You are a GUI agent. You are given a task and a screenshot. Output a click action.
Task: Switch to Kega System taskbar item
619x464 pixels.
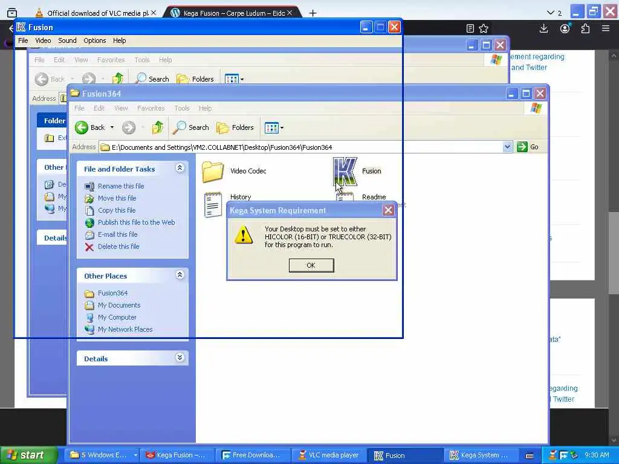(x=480, y=456)
